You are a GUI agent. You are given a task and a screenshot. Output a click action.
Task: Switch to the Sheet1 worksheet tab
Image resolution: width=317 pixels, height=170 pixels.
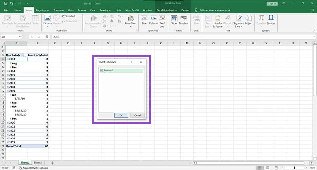click(38, 162)
